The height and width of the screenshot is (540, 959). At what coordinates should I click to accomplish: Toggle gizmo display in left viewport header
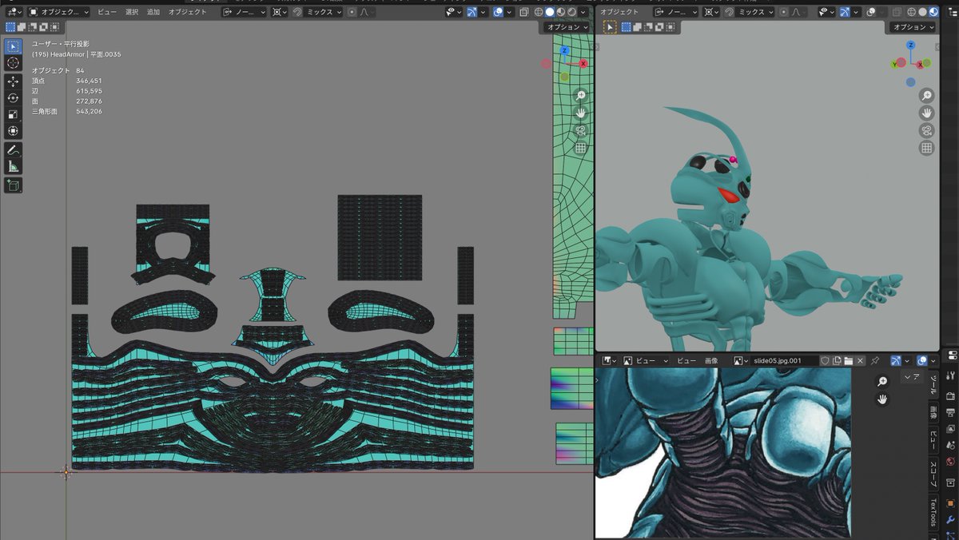[x=472, y=12]
